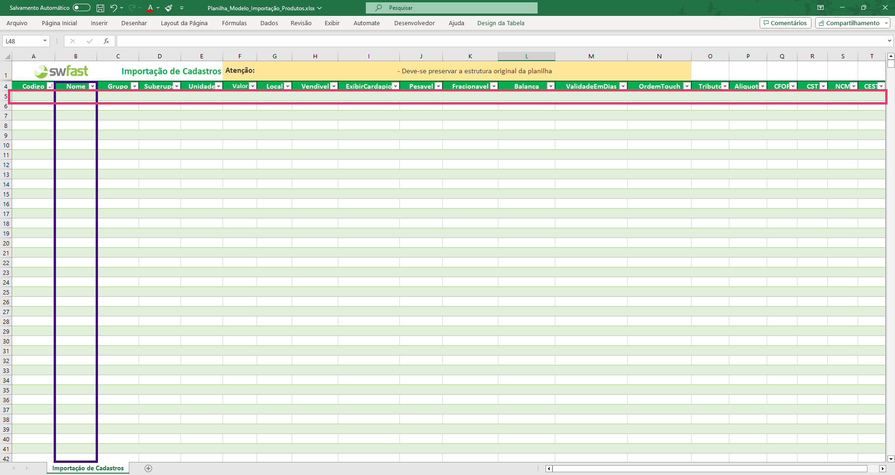
Task: Open the Nome column filter dropdown
Action: (x=92, y=86)
